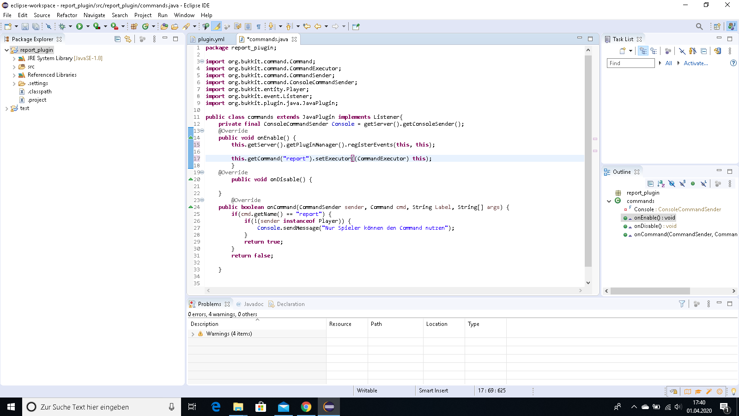Screen dimensions: 739x416
Task: Click the Previous Annotation arrow icon
Action: pyautogui.click(x=289, y=27)
